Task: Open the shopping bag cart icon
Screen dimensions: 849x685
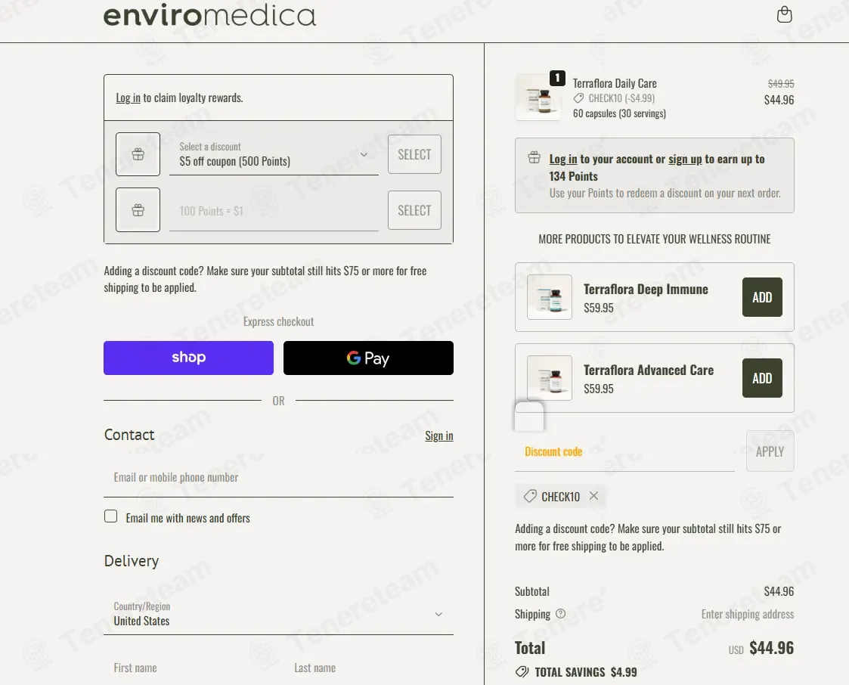Action: [x=784, y=14]
